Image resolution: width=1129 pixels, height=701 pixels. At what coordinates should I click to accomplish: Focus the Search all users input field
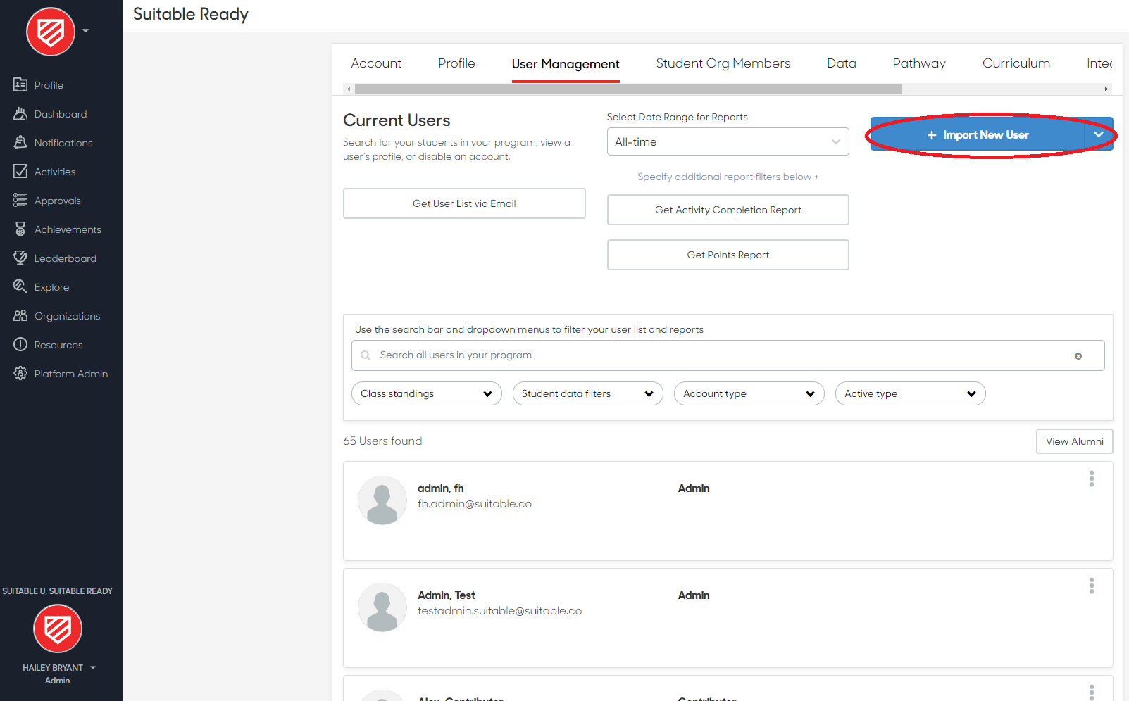click(x=728, y=355)
